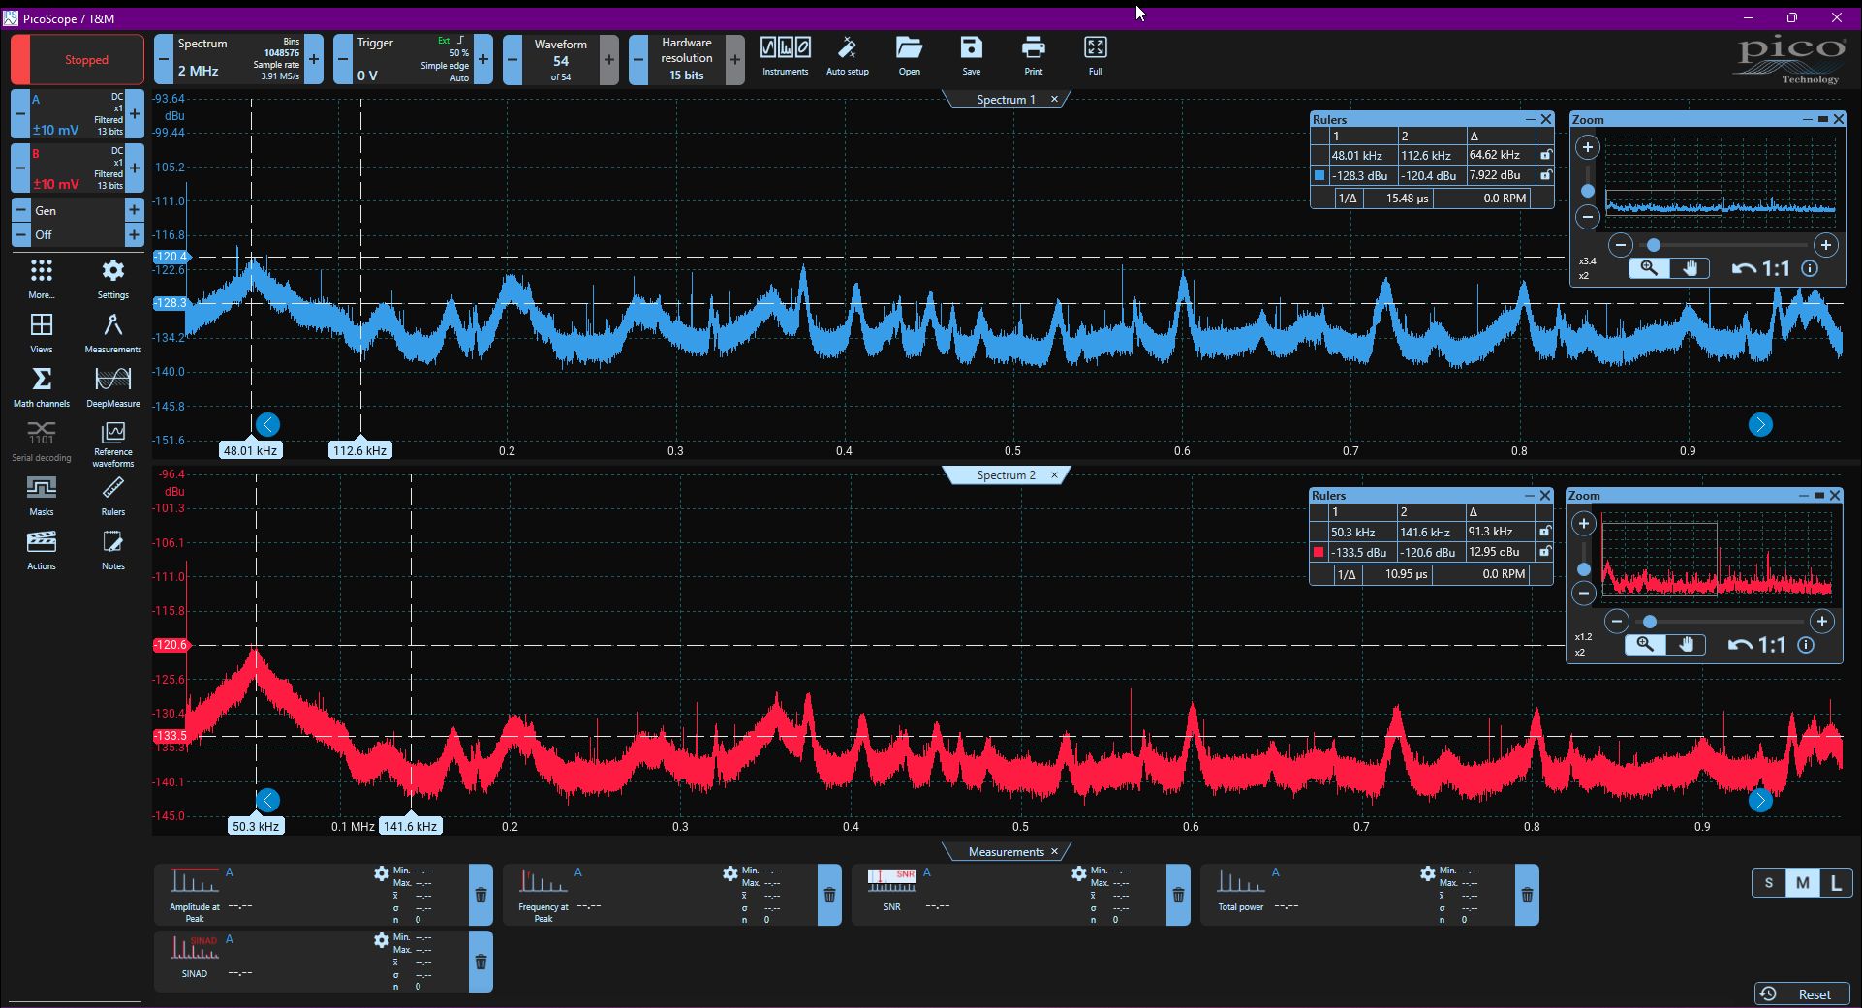The width and height of the screenshot is (1862, 1008).
Task: Open the Actions tool
Action: 42,550
